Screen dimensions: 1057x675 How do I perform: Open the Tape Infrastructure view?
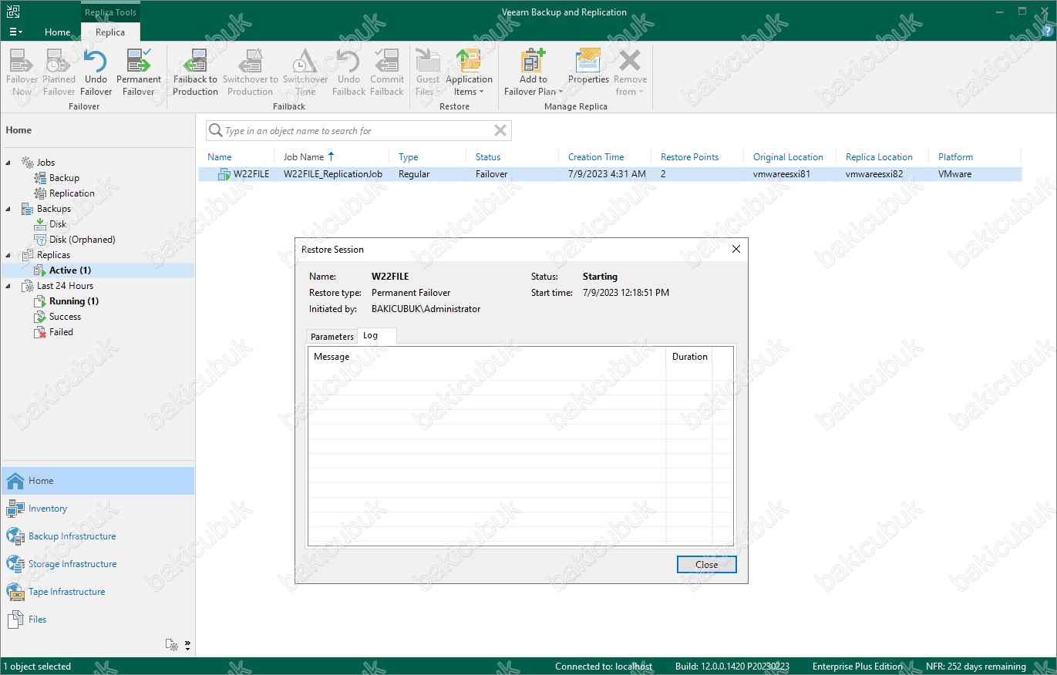(x=98, y=592)
